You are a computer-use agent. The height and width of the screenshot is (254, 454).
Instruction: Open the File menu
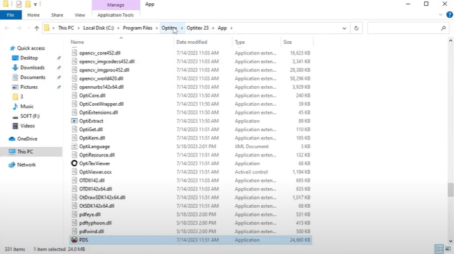11,15
